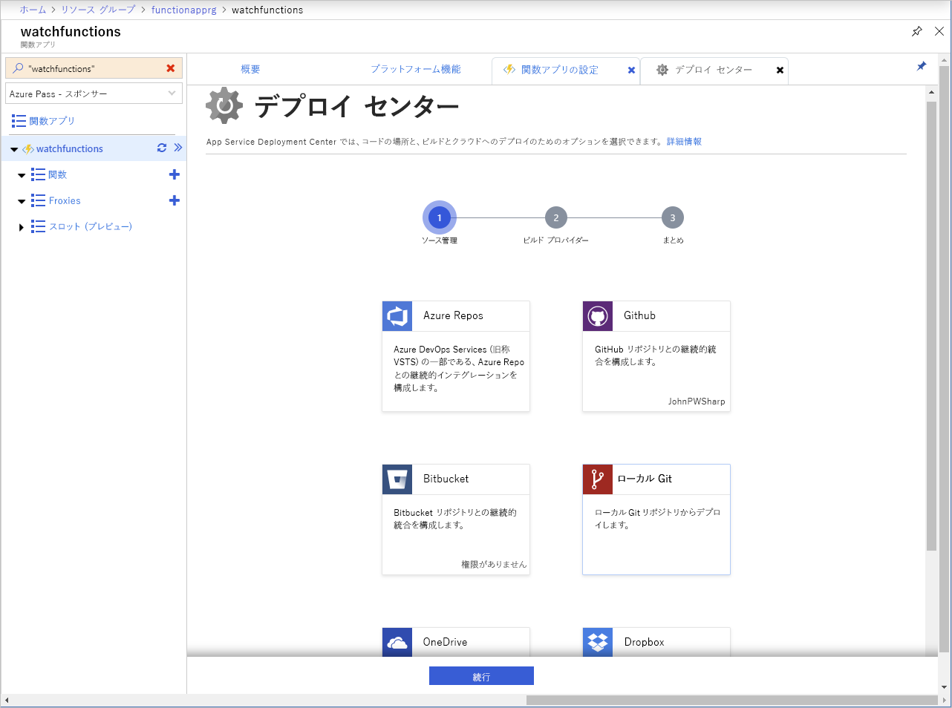
Task: Click the horizontal scrollbar at bottom
Action: point(731,701)
